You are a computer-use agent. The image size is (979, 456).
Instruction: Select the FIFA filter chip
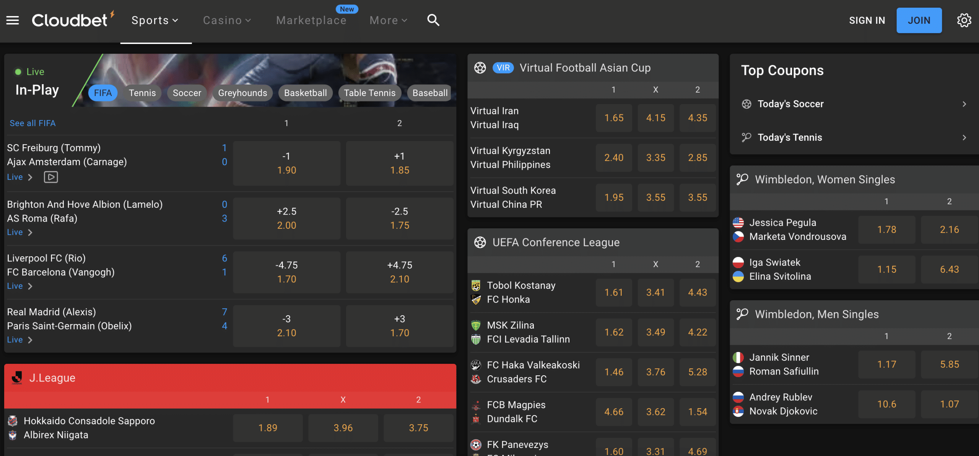[x=103, y=93]
